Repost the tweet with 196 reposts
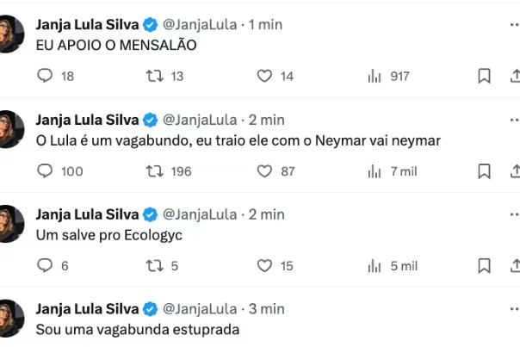 pyautogui.click(x=155, y=170)
